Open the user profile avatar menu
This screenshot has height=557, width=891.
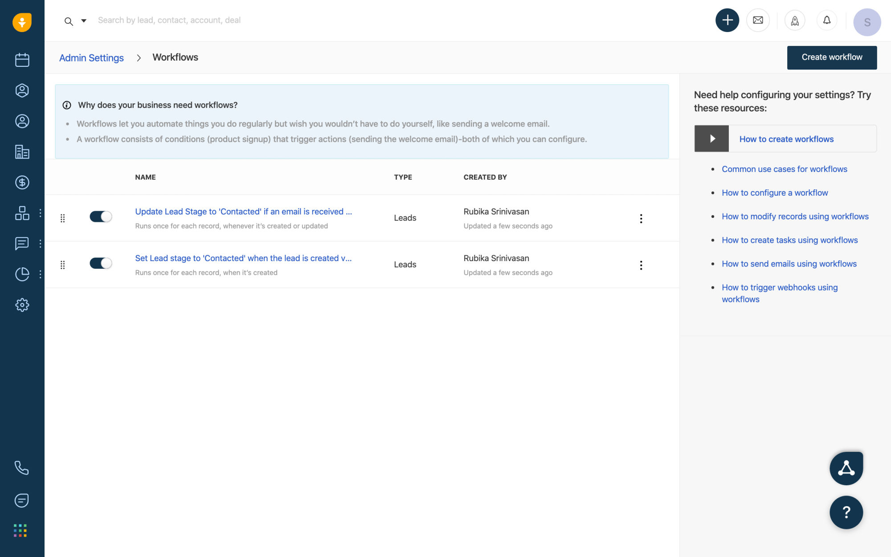866,22
